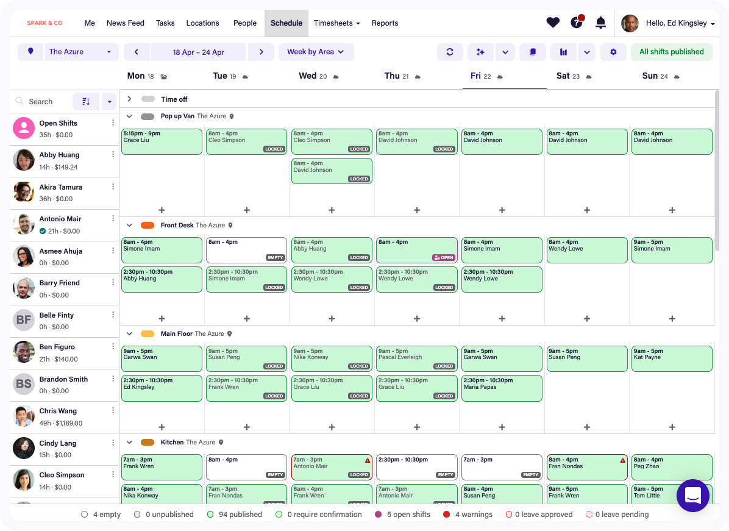This screenshot has height=531, width=729.
Task: Open the notifications bell
Action: (x=600, y=23)
